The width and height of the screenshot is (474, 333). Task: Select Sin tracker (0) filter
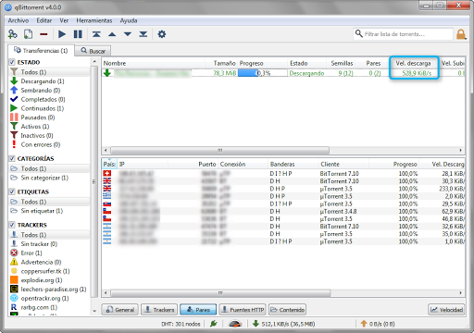click(49, 244)
